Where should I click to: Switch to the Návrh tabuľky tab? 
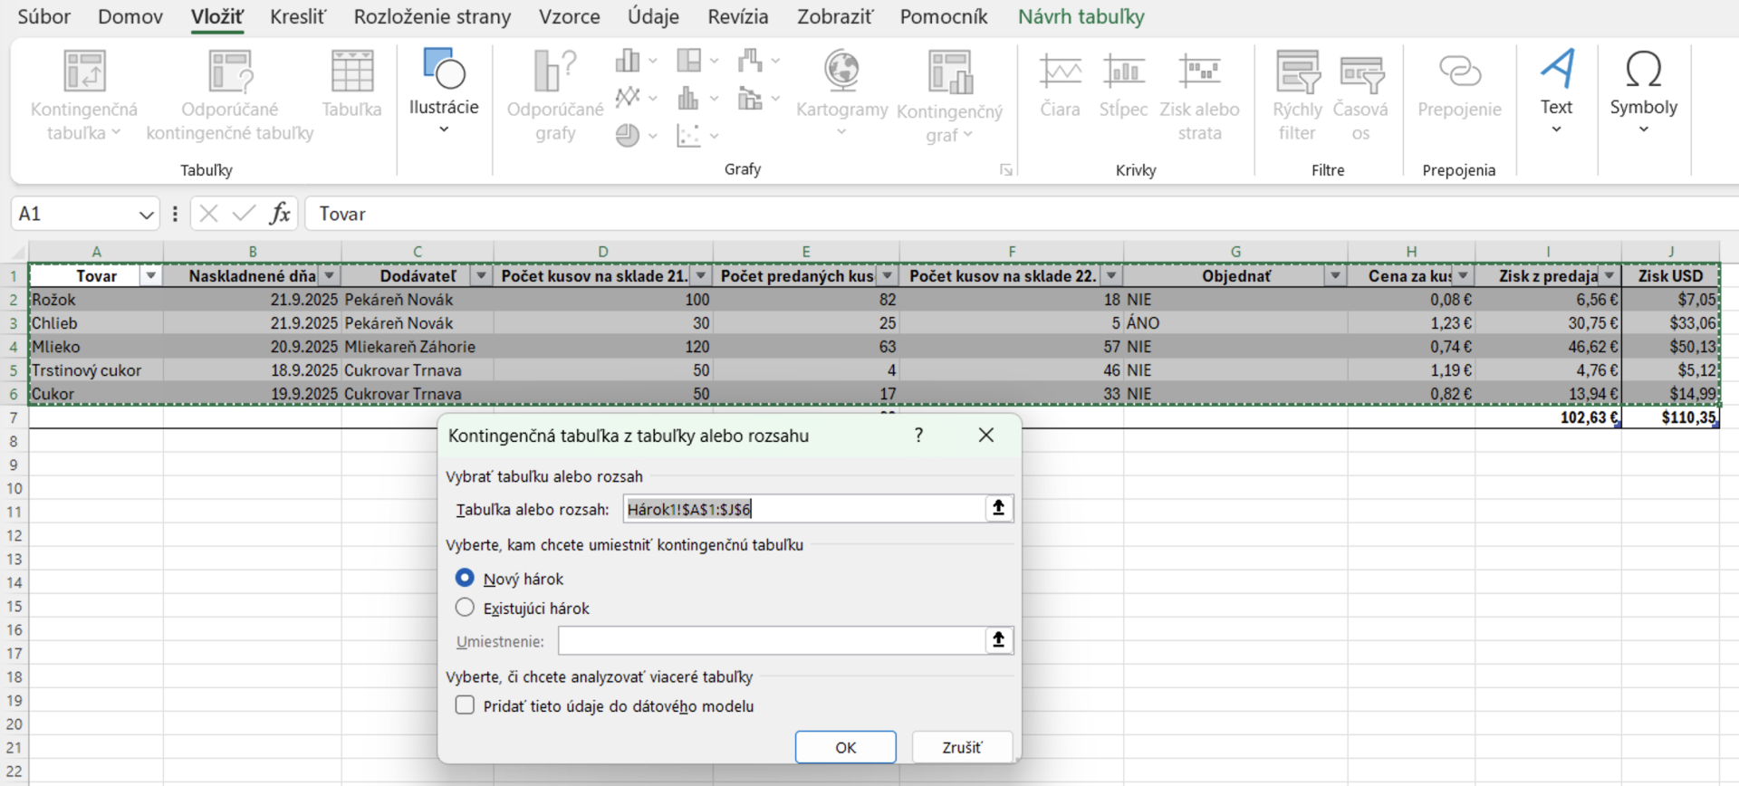tap(1081, 16)
